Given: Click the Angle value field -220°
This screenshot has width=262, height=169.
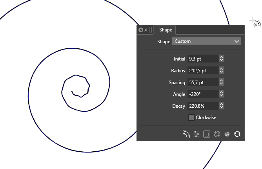Looking at the screenshot, I should [x=203, y=94].
